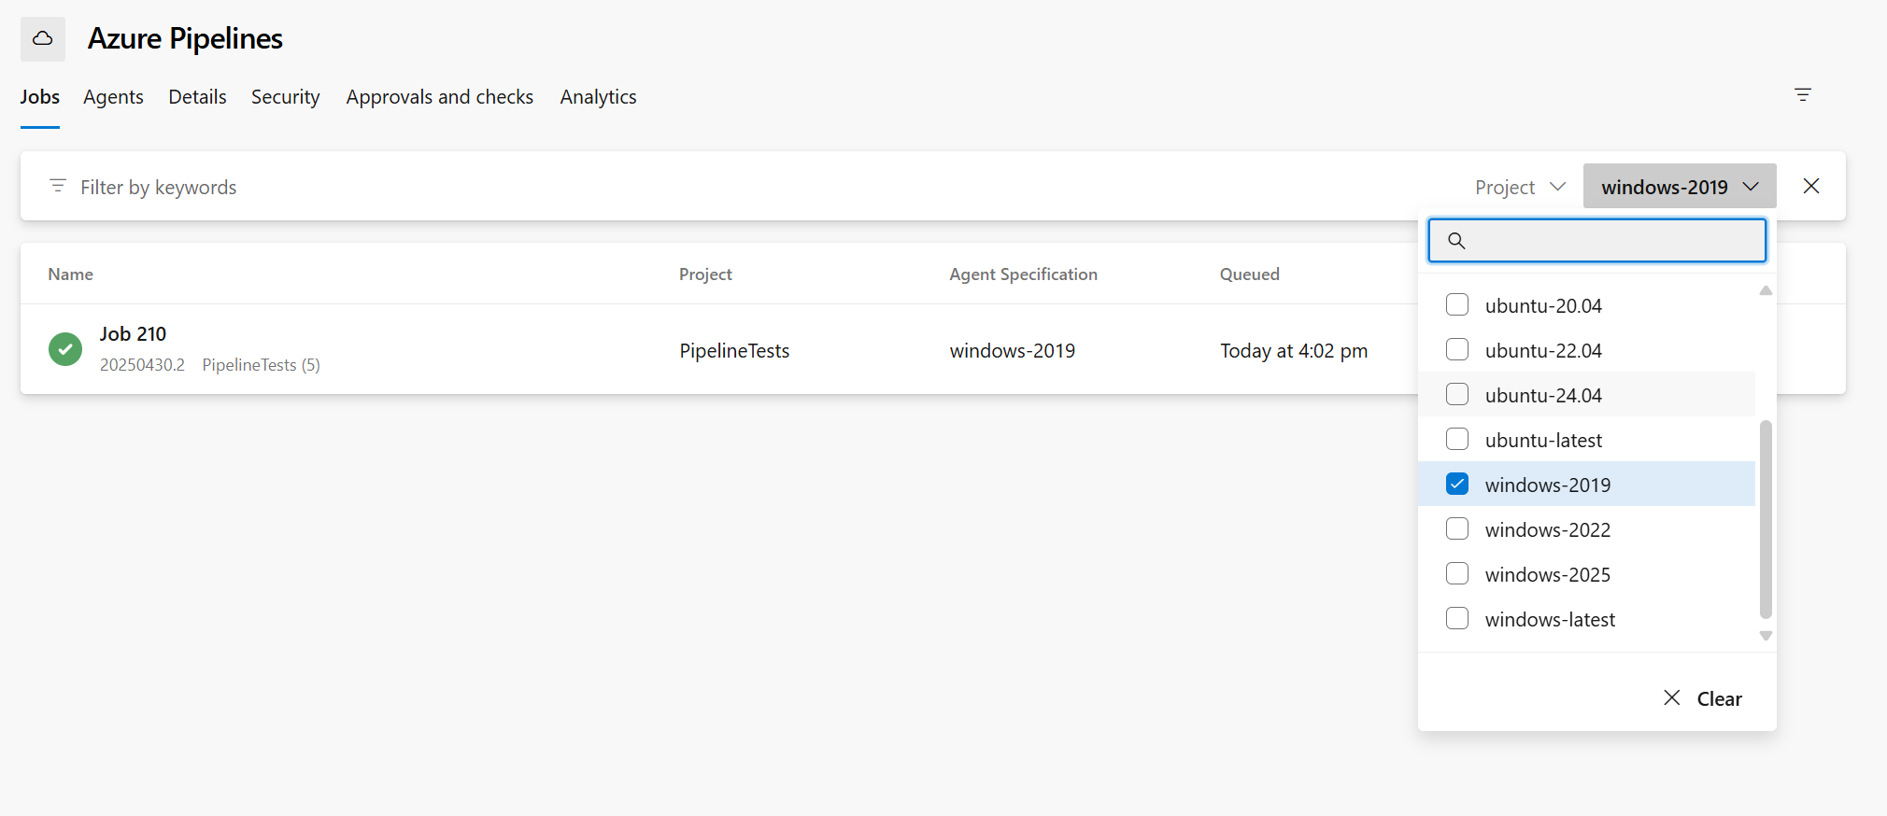This screenshot has height=816, width=1887.
Task: Collapse the windows-2019 agent specification dropdown
Action: tap(1680, 187)
